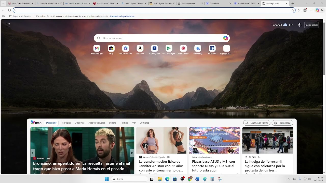Show hidden tray icons chevron
The image size is (326, 183).
289,179
